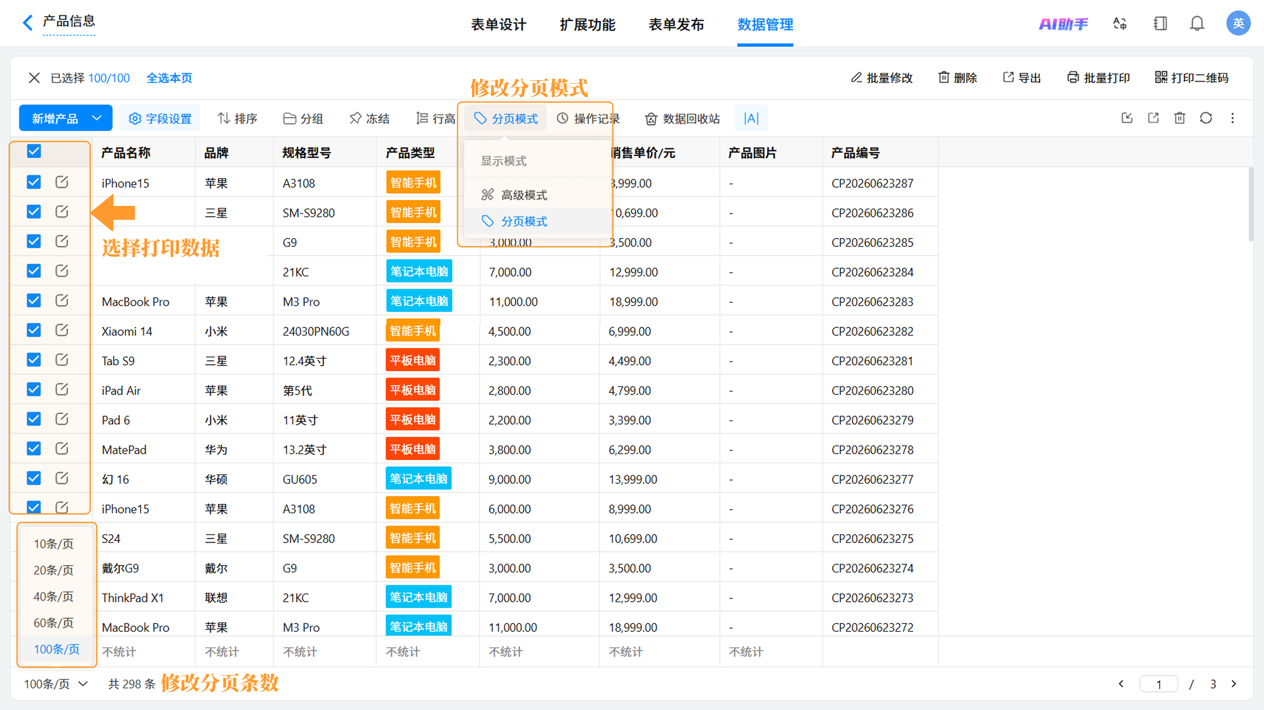This screenshot has height=710, width=1264.
Task: Uncheck the MacBook Pro CP20260623283 checkbox
Action: [34, 301]
